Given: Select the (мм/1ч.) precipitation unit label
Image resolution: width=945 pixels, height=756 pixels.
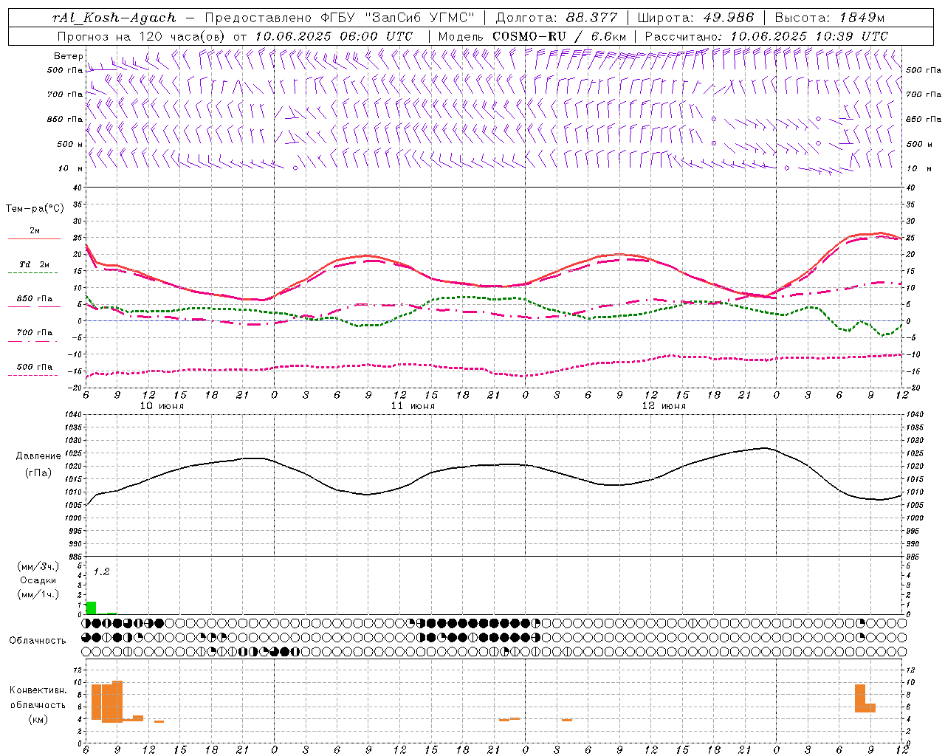Looking at the screenshot, I should tap(38, 594).
